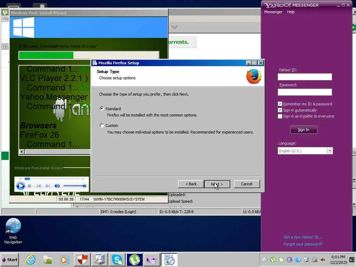Open the taskbar clock showing 6:01 PM
This screenshot has height=267, width=356.
point(338,259)
